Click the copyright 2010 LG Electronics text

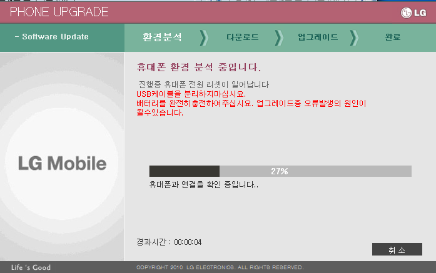[220, 267]
